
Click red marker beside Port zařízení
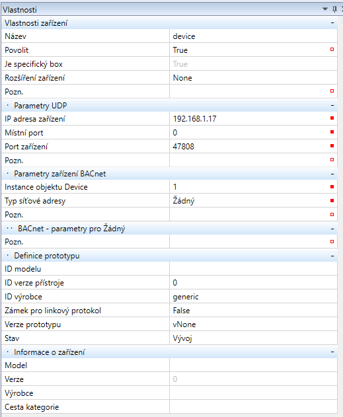pyautogui.click(x=332, y=146)
